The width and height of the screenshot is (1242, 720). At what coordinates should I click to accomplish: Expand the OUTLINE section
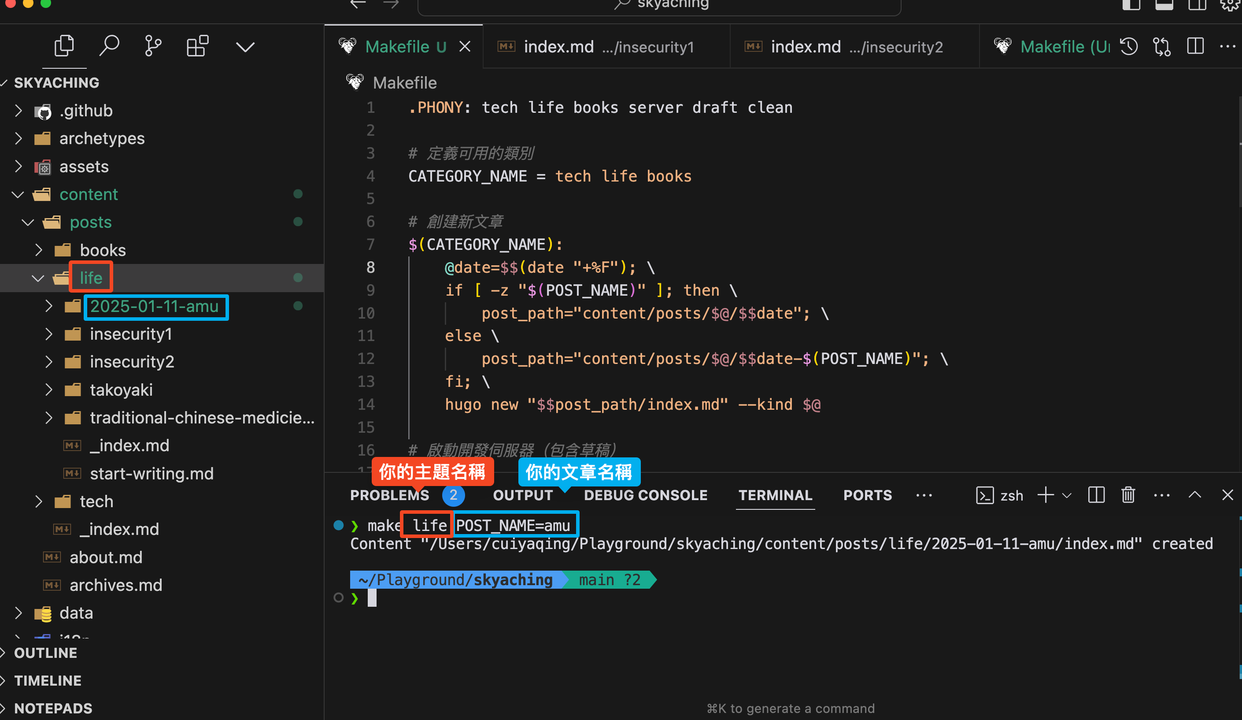162,653
